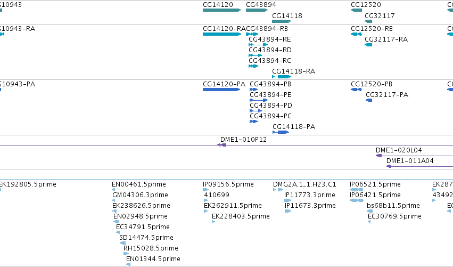
Task: Select EST EC30769.5prime
Action: click(x=369, y=222)
